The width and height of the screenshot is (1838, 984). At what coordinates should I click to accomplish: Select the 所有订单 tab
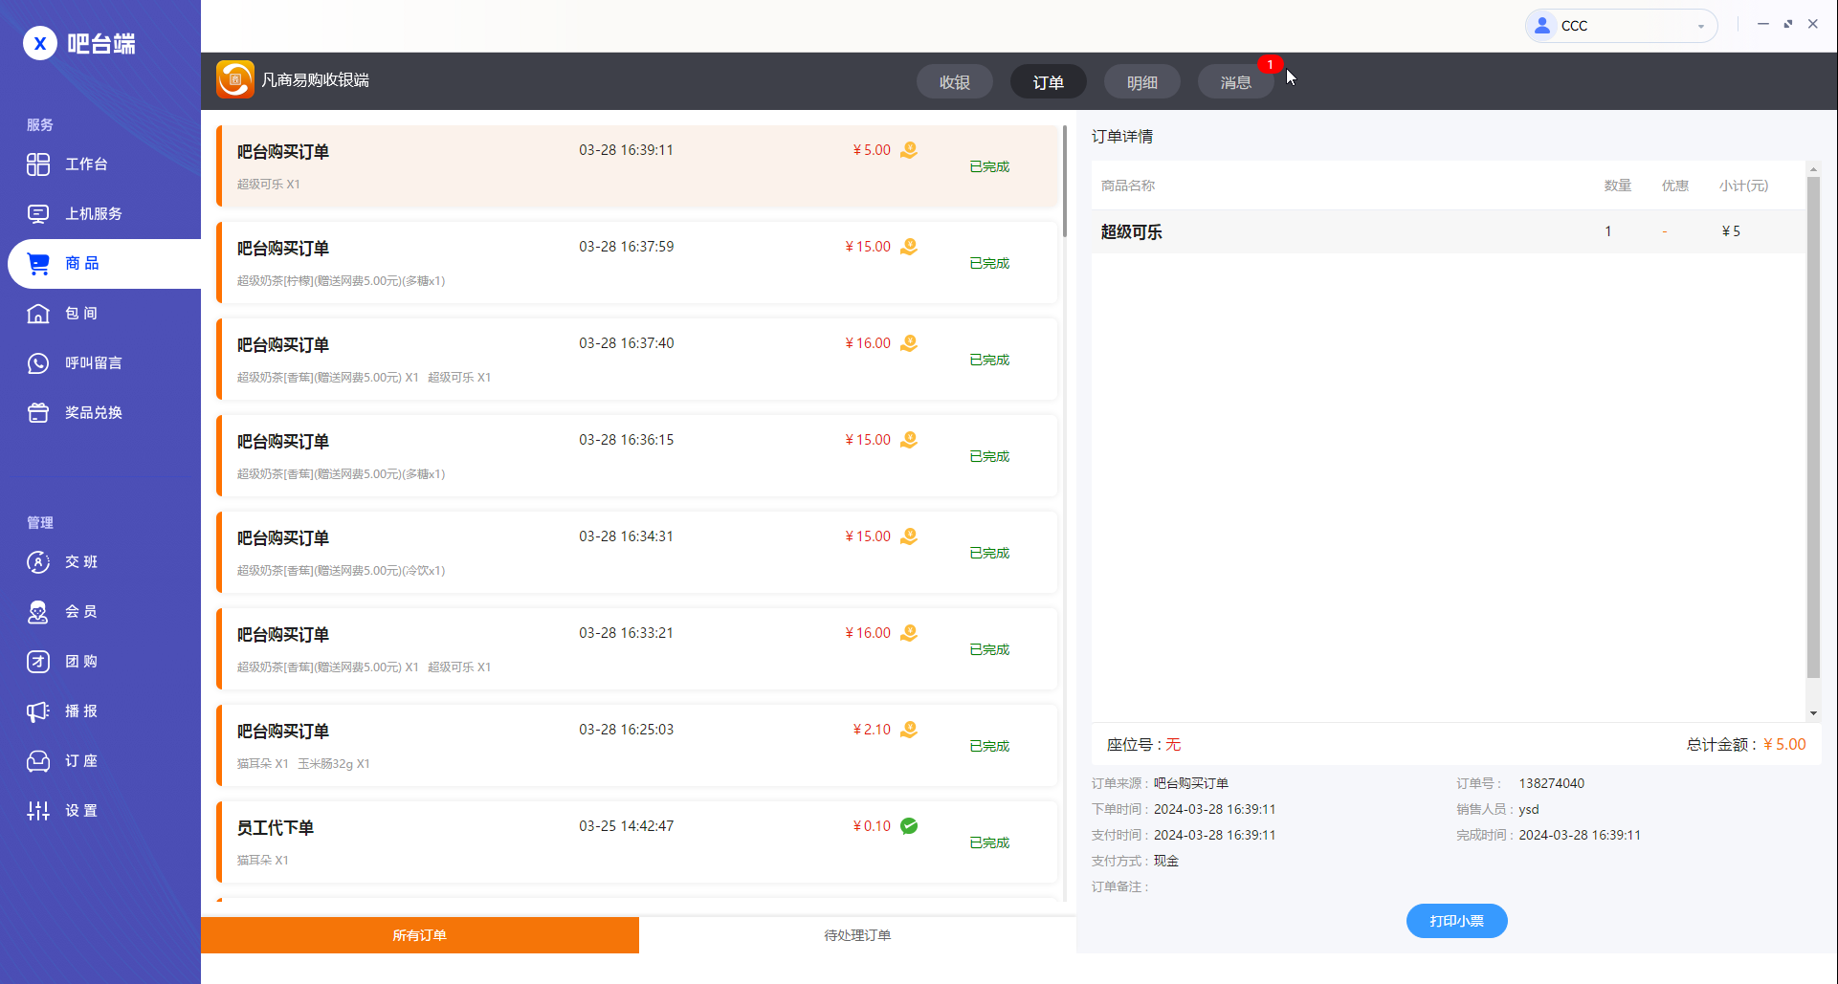point(419,935)
